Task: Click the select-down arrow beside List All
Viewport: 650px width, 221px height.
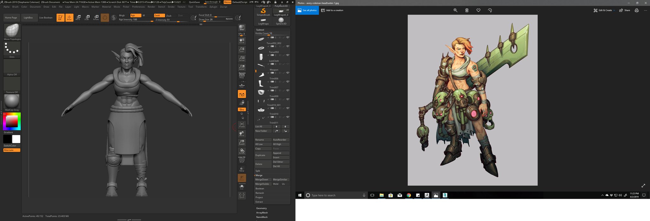Action: click(285, 127)
